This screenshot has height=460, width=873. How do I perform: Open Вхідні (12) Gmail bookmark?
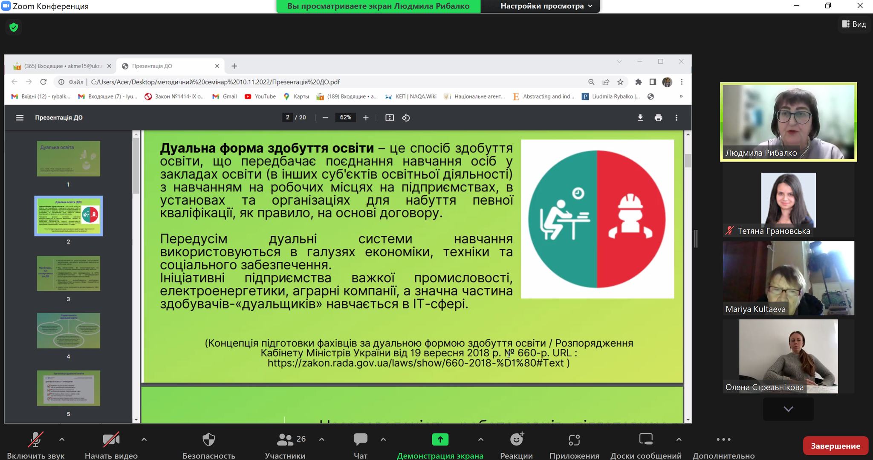[41, 96]
